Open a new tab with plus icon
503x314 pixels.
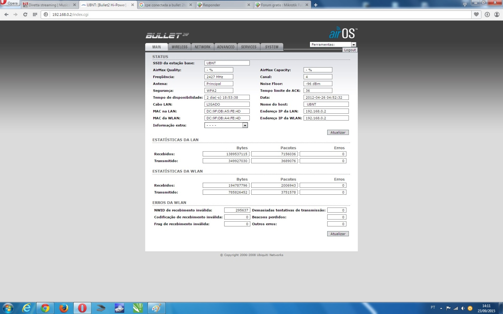coord(316,5)
